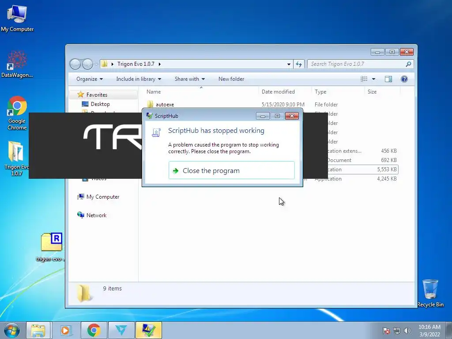Launch the Google Chrome desktop shortcut
Screen dimensions: 452x339
coord(17,113)
